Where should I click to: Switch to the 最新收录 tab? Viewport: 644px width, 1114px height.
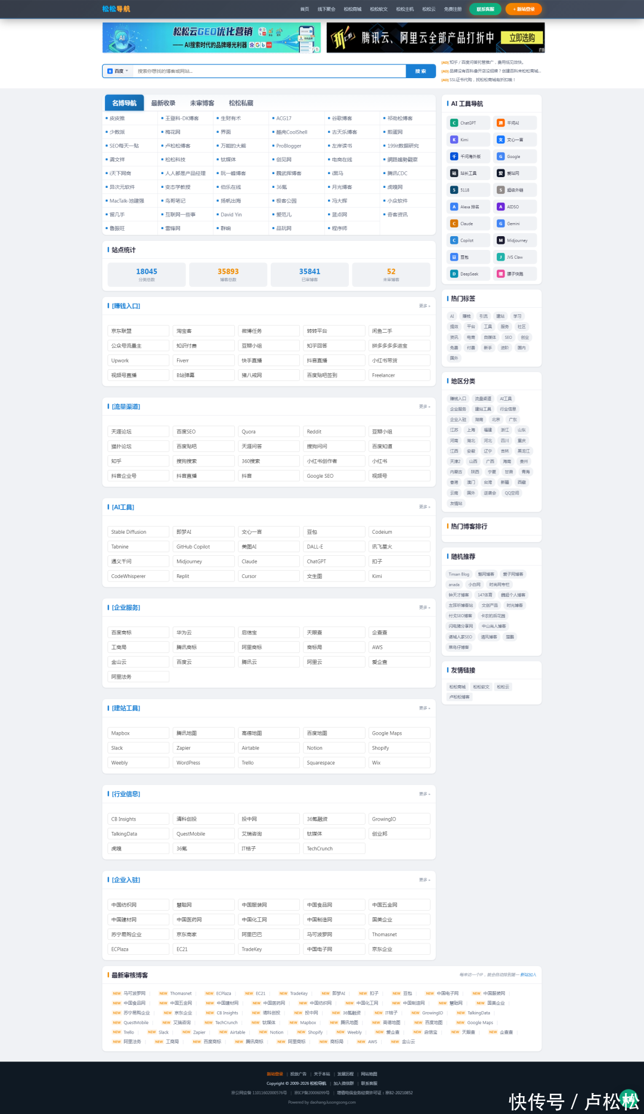(163, 103)
